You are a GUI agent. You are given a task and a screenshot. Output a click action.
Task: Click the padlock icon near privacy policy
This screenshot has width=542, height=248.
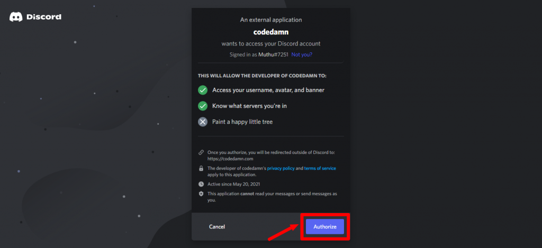pyautogui.click(x=201, y=169)
